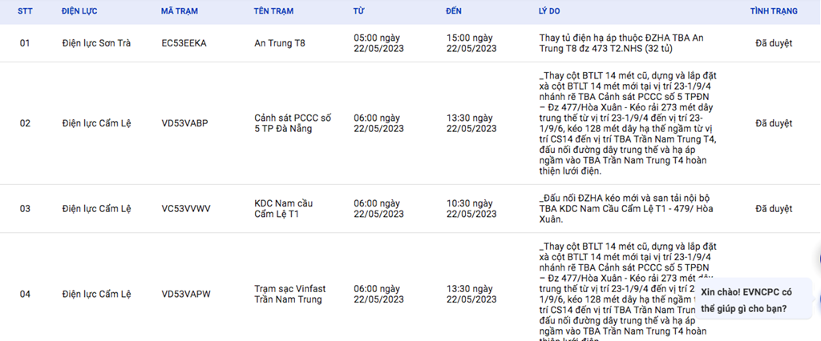Click the STT column header
This screenshot has width=821, height=341.
[x=25, y=12]
